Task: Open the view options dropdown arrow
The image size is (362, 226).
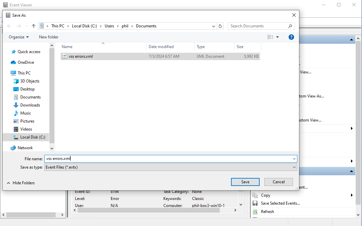Action: [278, 37]
